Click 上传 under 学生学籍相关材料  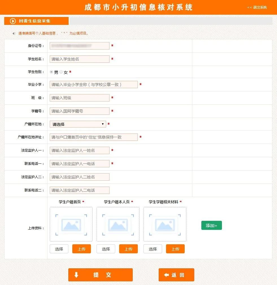tap(175, 249)
